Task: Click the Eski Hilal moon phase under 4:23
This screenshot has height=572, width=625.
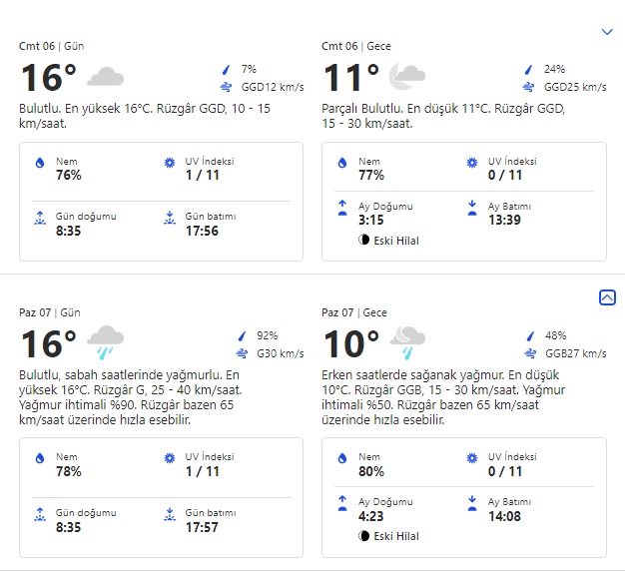Action: point(393,536)
